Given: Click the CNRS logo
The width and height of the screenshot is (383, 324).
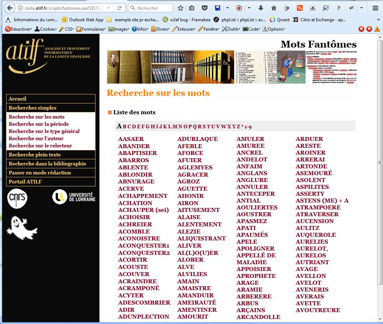Looking at the screenshot, I should (17, 198).
